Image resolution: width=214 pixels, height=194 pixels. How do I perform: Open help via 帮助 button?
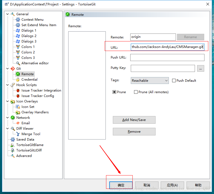[198, 185]
